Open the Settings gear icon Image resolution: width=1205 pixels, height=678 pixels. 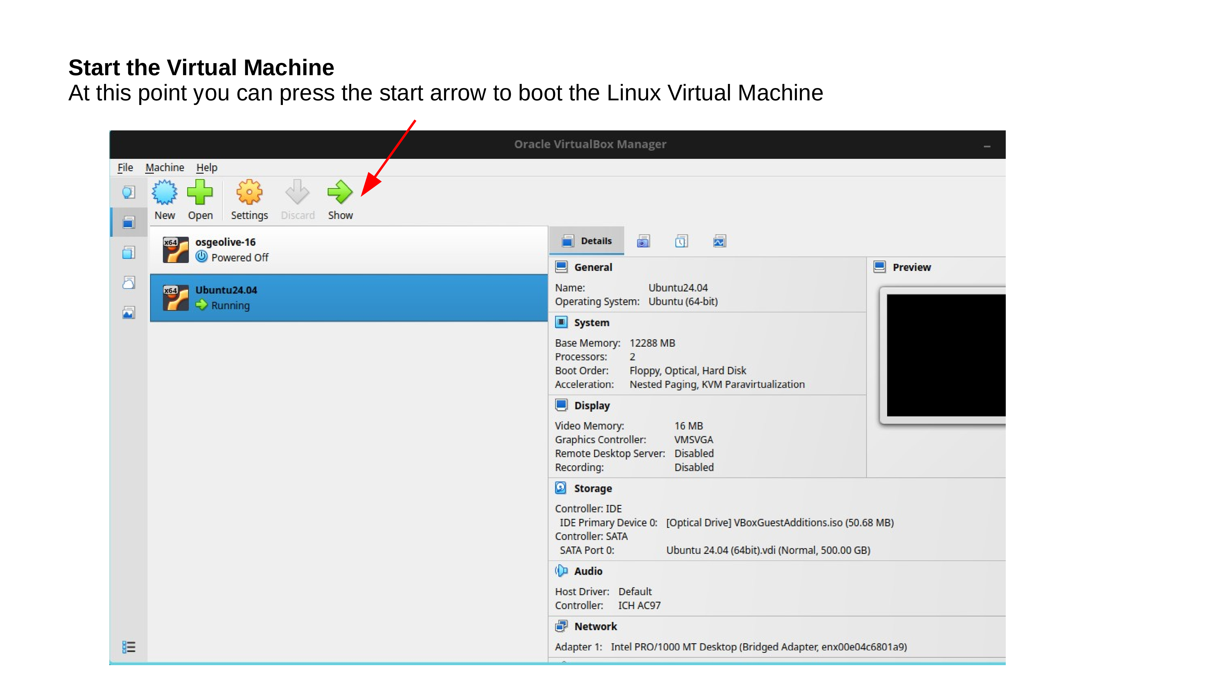(x=249, y=192)
